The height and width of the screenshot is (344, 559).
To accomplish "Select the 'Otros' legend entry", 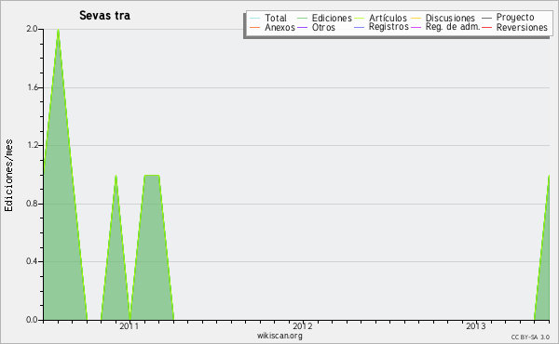I will (x=323, y=27).
